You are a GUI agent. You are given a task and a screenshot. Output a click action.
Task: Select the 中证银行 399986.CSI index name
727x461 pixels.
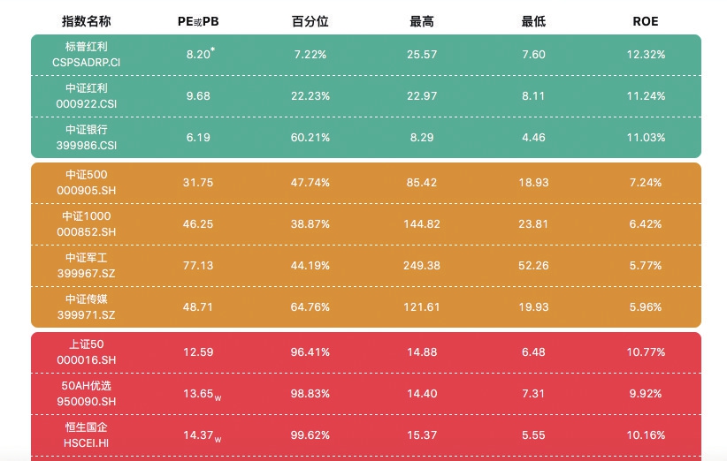click(x=87, y=138)
